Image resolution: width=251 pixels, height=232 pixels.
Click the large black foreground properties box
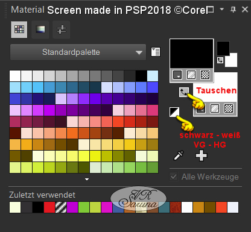pyautogui.click(x=192, y=54)
